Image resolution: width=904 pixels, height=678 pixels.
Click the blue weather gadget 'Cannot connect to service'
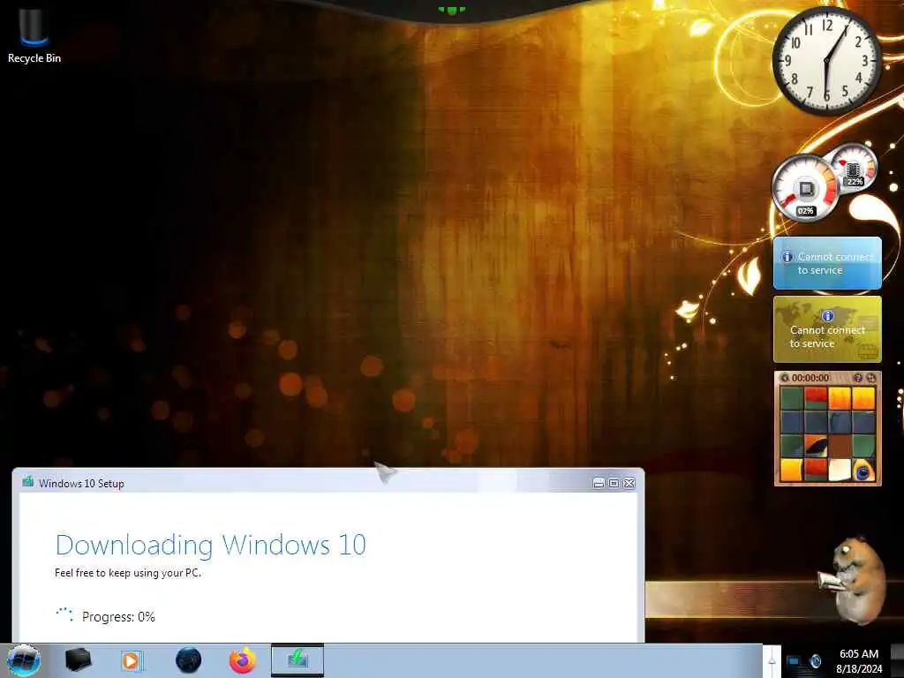[x=827, y=263]
